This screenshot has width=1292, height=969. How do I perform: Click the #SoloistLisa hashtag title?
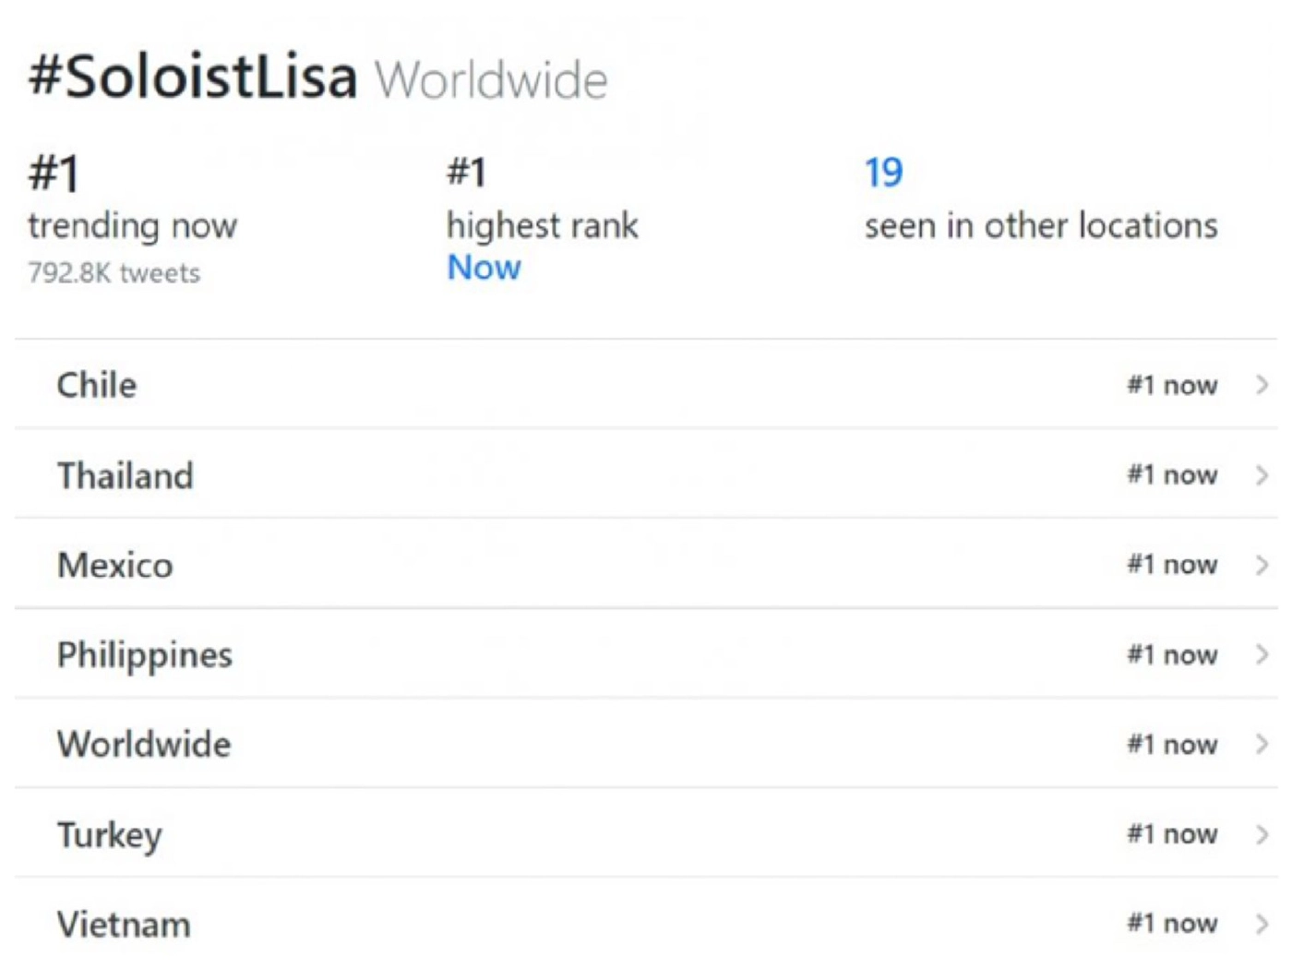(x=193, y=77)
